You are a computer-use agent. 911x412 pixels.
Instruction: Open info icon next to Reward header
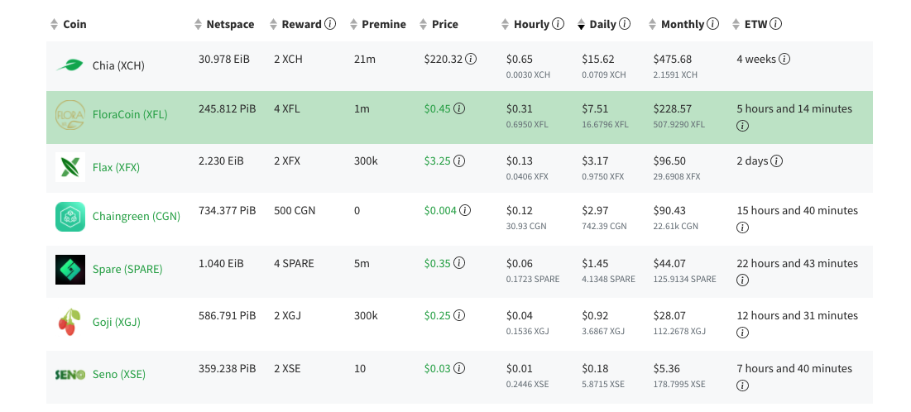pyautogui.click(x=330, y=24)
